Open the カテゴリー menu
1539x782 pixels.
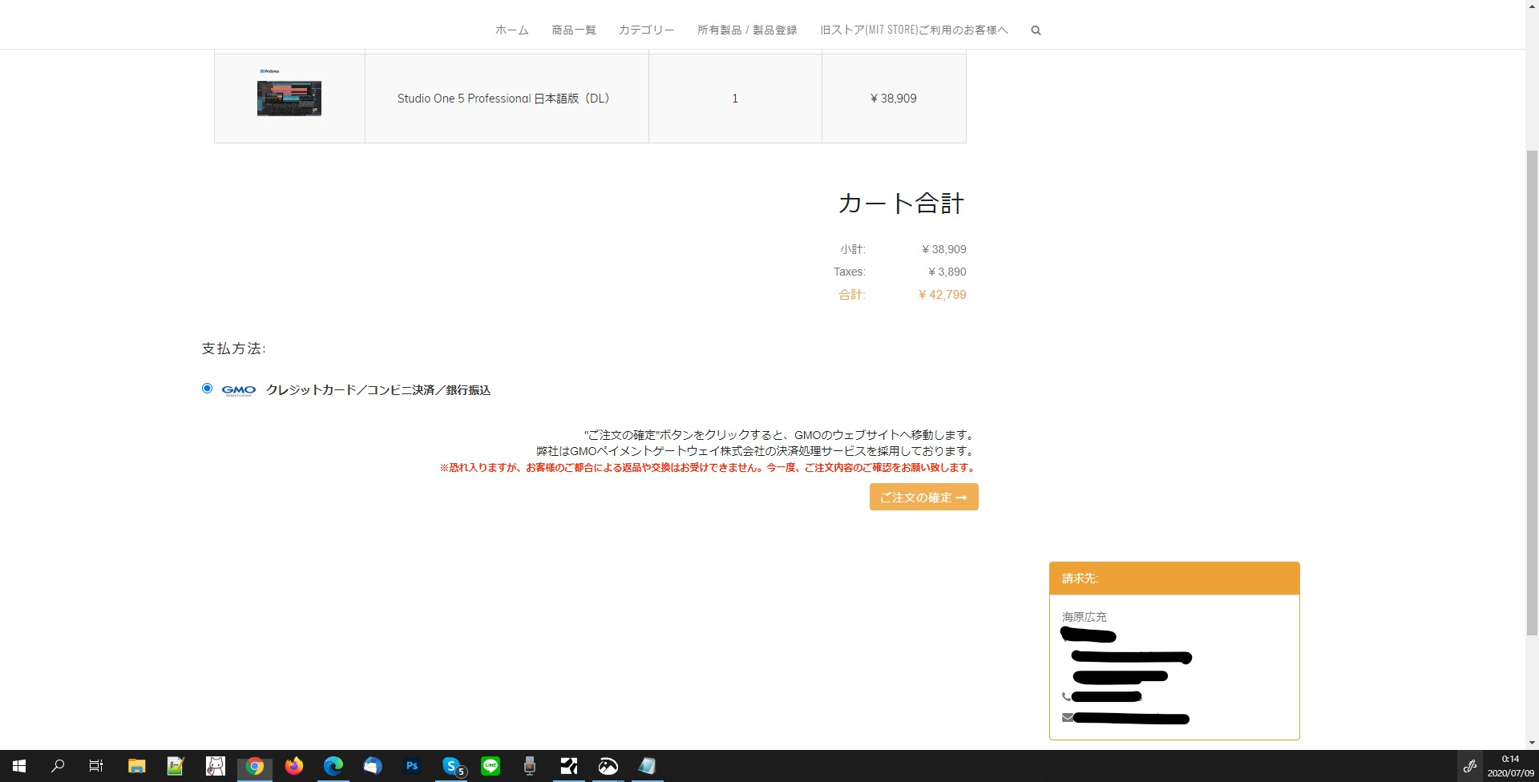point(646,30)
